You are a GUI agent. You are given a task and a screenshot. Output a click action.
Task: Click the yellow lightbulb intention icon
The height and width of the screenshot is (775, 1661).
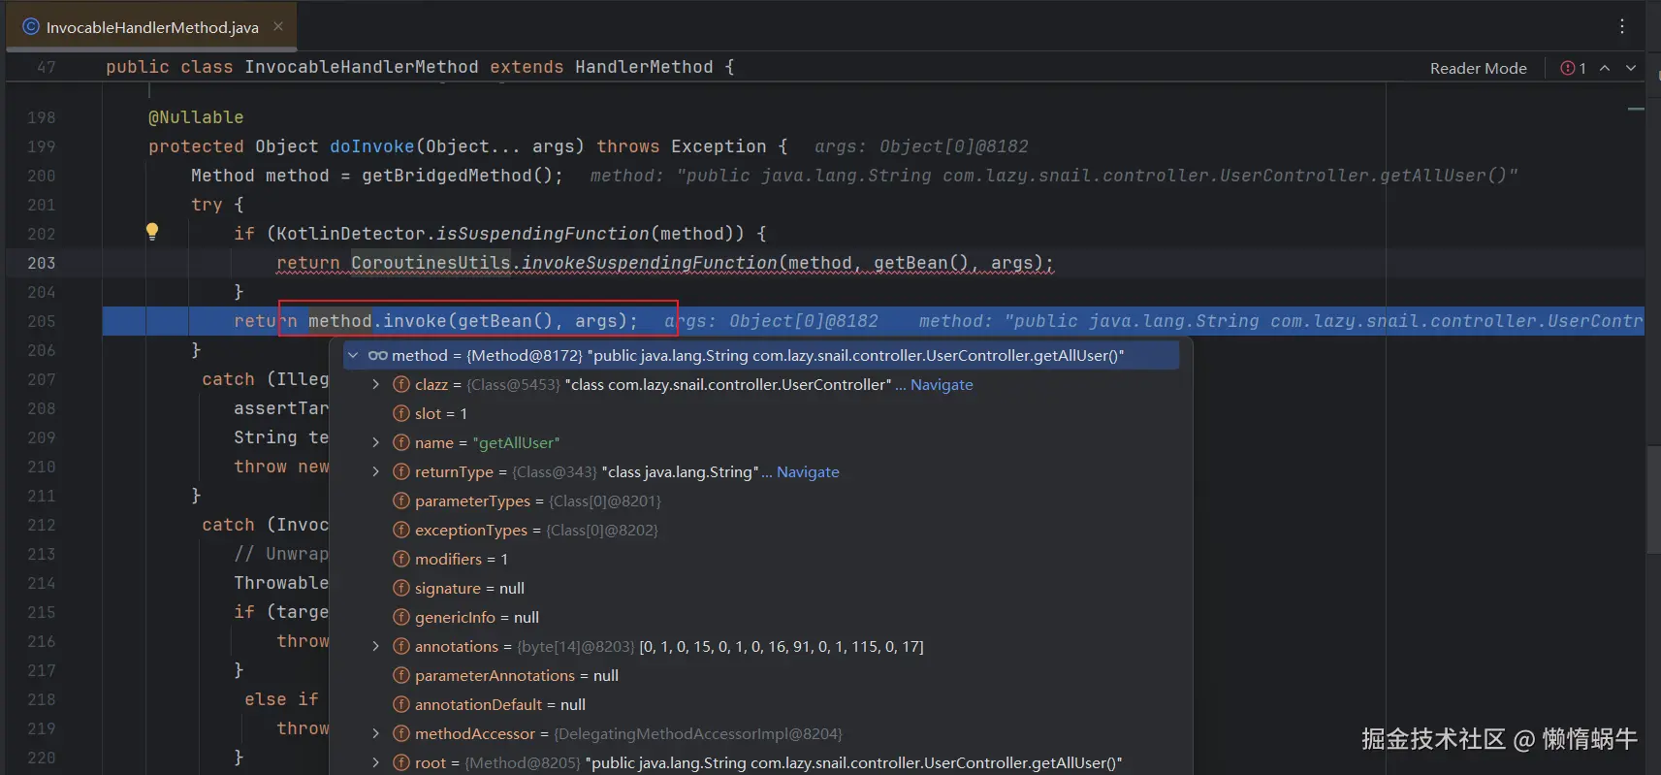(152, 231)
